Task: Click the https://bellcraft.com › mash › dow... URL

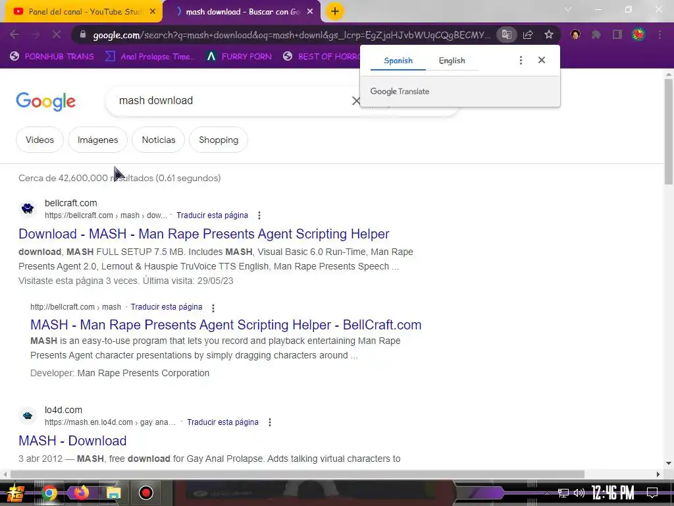Action: point(106,215)
